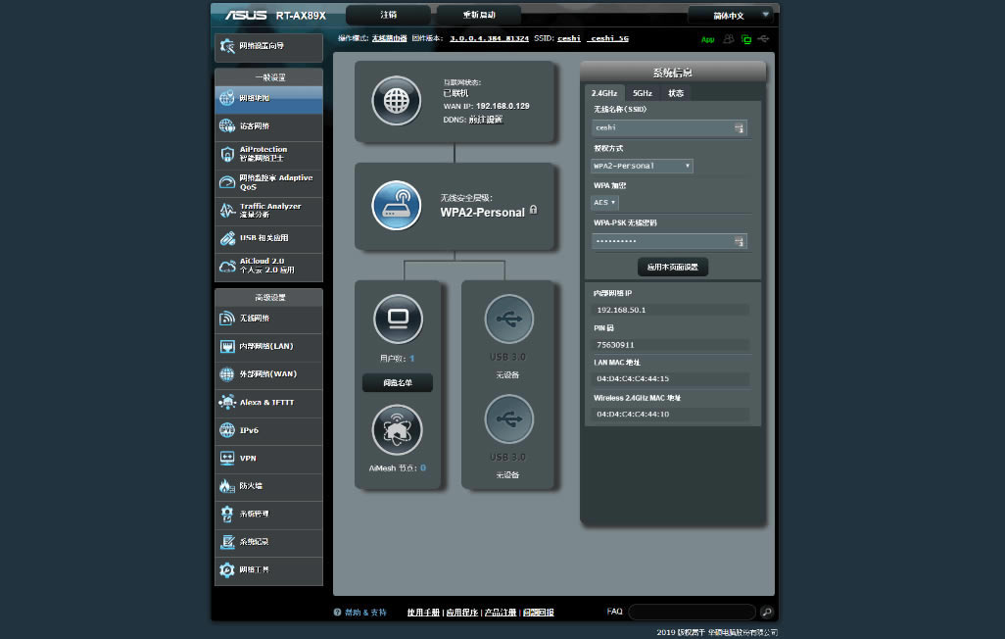Switch to the 5GHz tab
This screenshot has width=1005, height=639.
[642, 93]
